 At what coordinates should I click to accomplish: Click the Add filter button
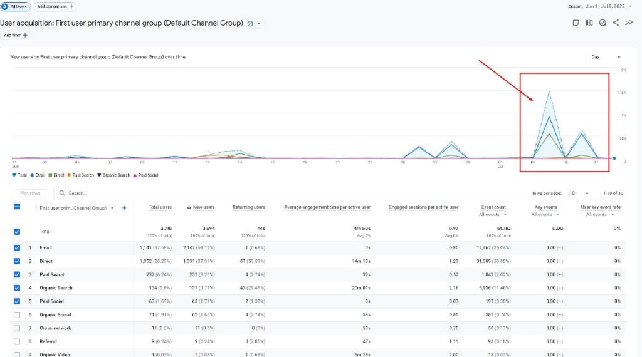click(x=16, y=36)
